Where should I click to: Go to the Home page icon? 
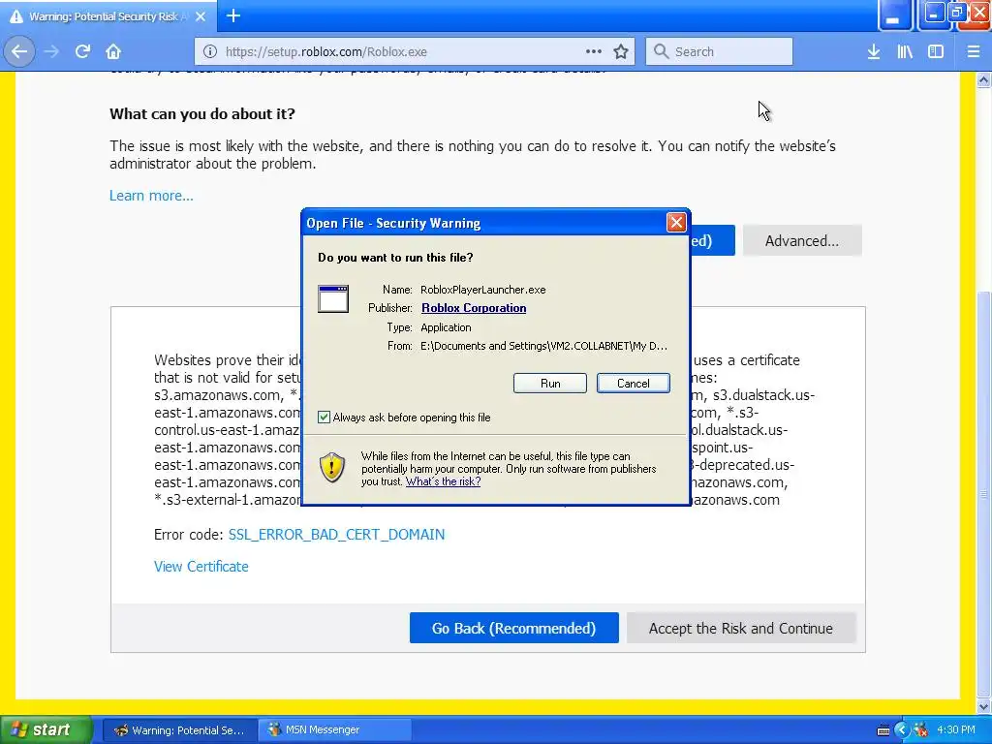click(113, 51)
